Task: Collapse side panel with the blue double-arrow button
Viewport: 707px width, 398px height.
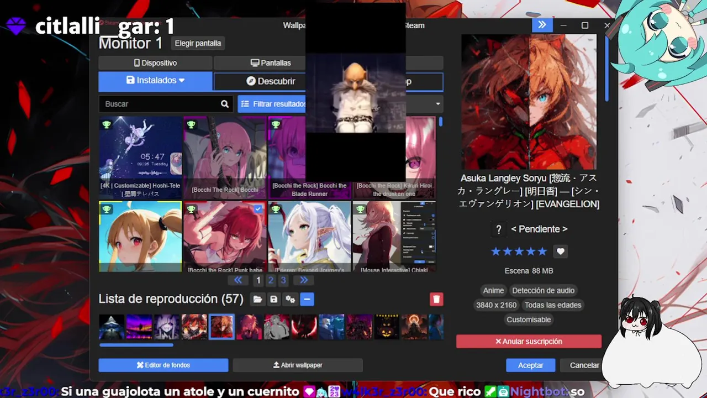Action: (x=542, y=25)
